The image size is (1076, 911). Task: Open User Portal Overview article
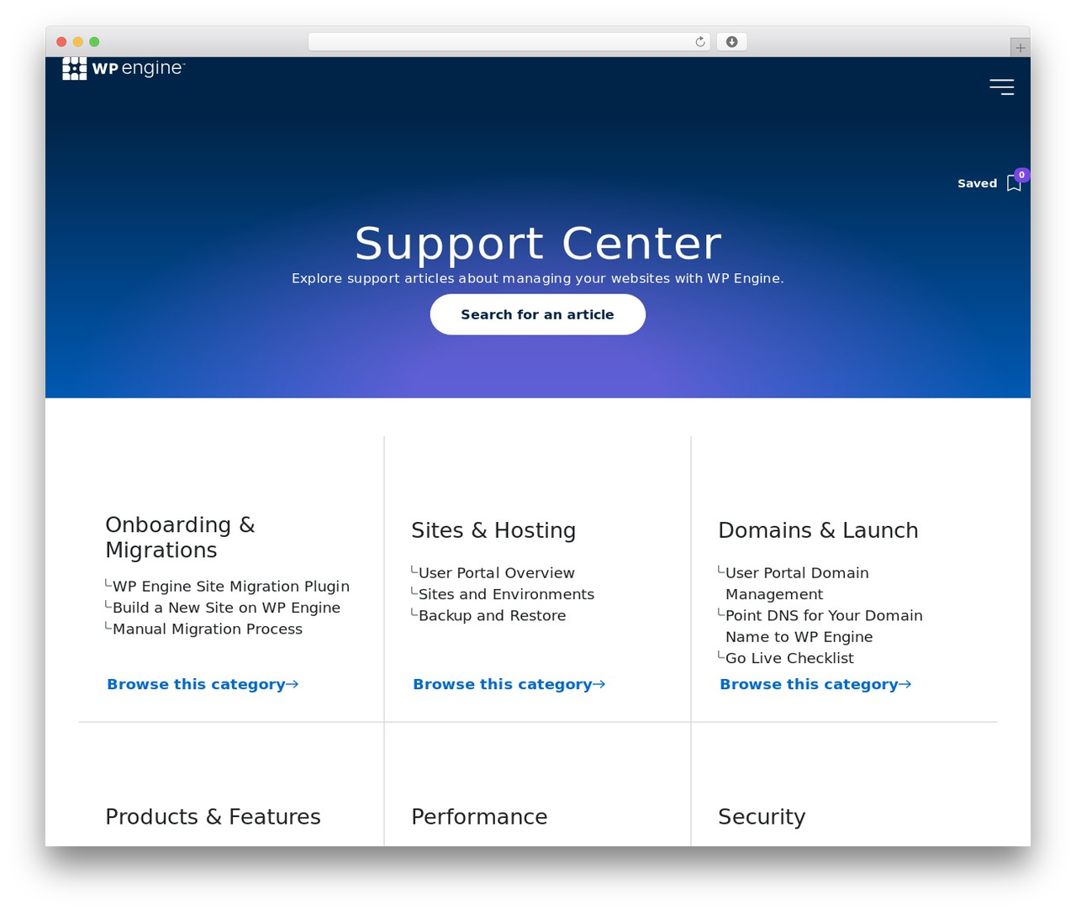point(497,573)
